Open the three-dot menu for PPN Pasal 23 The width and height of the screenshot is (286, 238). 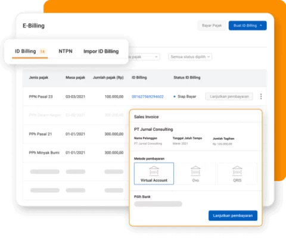(x=261, y=96)
